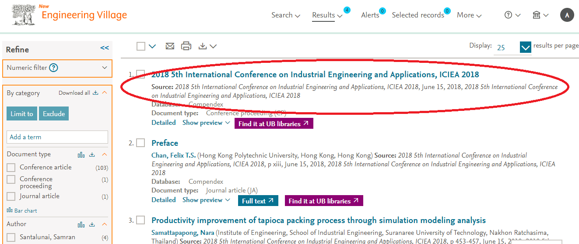The width and height of the screenshot is (579, 244).
Task: Expand Show preview for Preface result
Action: 206,200
